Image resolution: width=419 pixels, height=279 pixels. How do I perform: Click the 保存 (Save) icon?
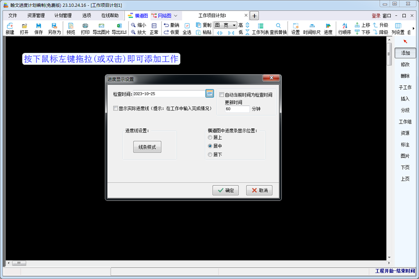click(39, 28)
